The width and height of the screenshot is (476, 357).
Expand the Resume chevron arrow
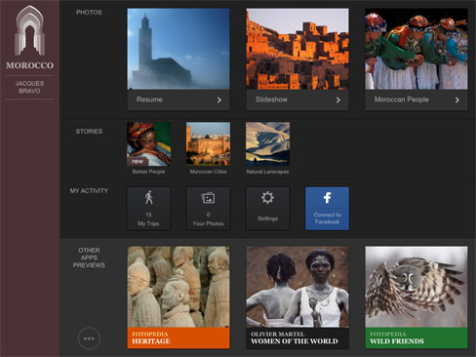click(x=219, y=99)
